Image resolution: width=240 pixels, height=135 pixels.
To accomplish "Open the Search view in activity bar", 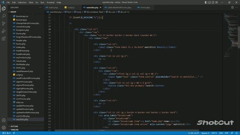I will [4, 16].
